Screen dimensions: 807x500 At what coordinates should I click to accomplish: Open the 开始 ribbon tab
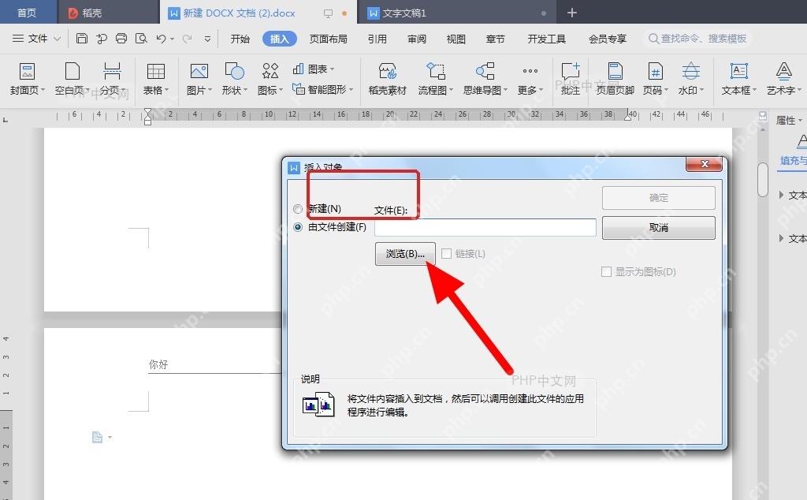click(240, 39)
